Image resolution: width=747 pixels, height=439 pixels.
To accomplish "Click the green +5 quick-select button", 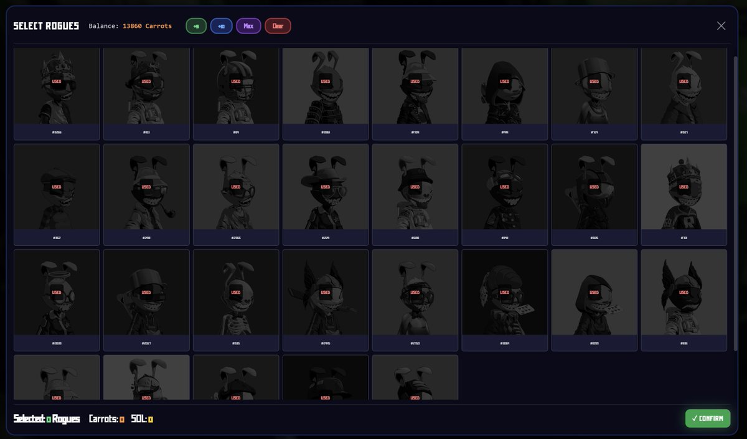I will (196, 26).
